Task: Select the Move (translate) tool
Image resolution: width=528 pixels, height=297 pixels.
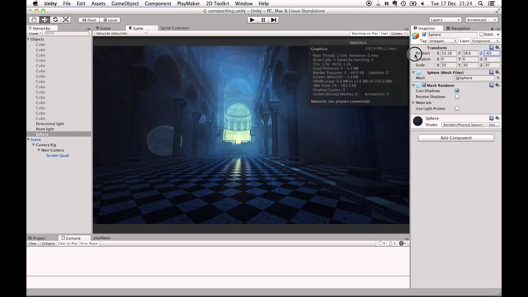Action: 45,20
